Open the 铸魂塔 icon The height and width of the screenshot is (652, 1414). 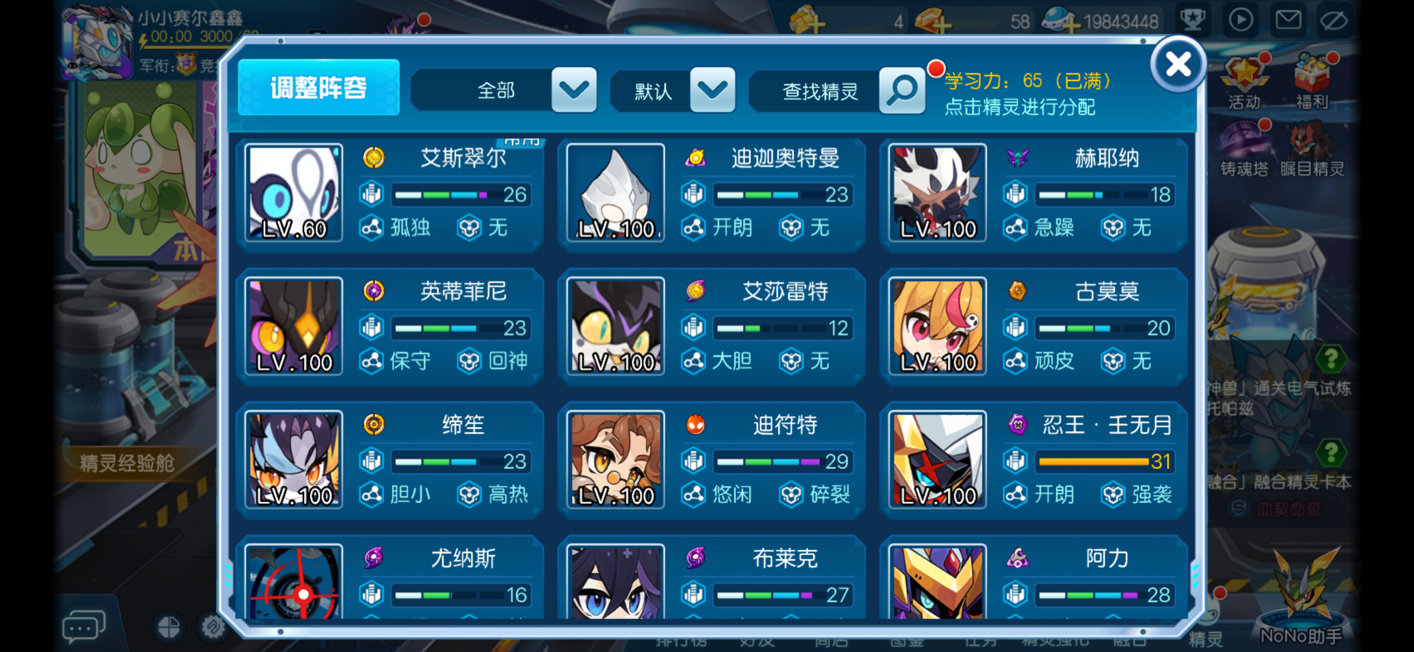coord(1244,148)
